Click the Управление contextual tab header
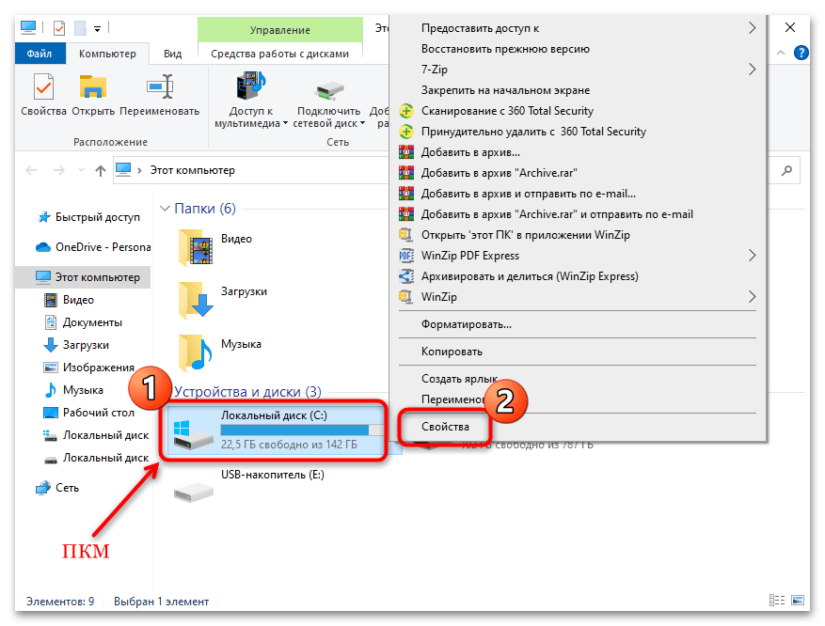Viewport: 825px width, 626px height. [280, 30]
